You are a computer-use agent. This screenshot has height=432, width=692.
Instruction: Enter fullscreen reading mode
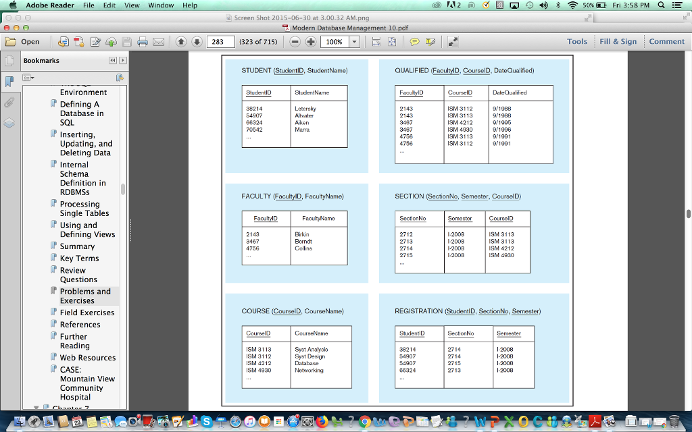pos(453,41)
